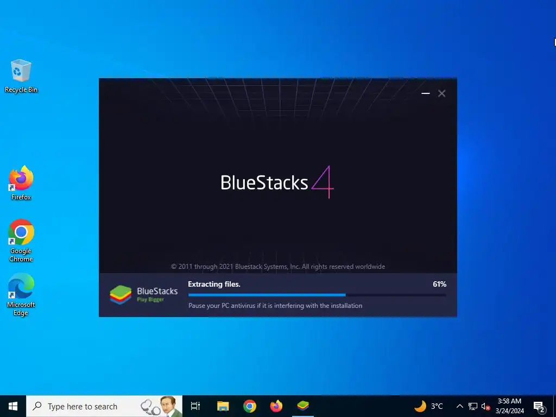Screen dimensions: 556x417
Task: Open the Recycle Bin desktop icon
Action: (21, 76)
